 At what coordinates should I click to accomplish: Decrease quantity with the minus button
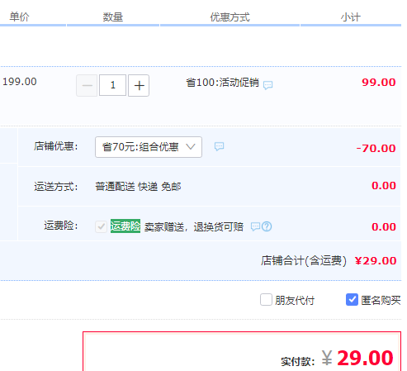(x=87, y=85)
